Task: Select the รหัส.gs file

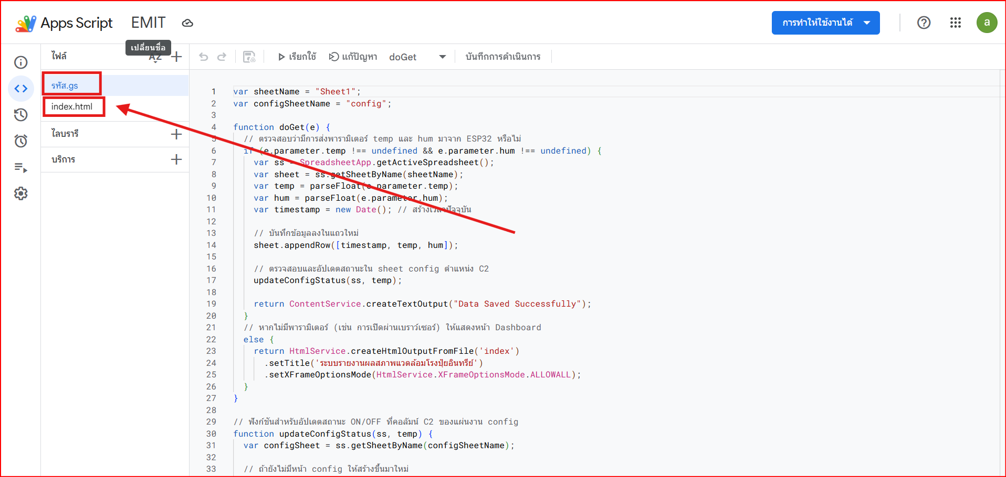Action: tap(65, 85)
